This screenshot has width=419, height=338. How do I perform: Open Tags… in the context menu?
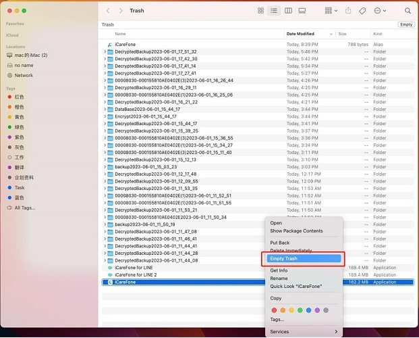277,320
